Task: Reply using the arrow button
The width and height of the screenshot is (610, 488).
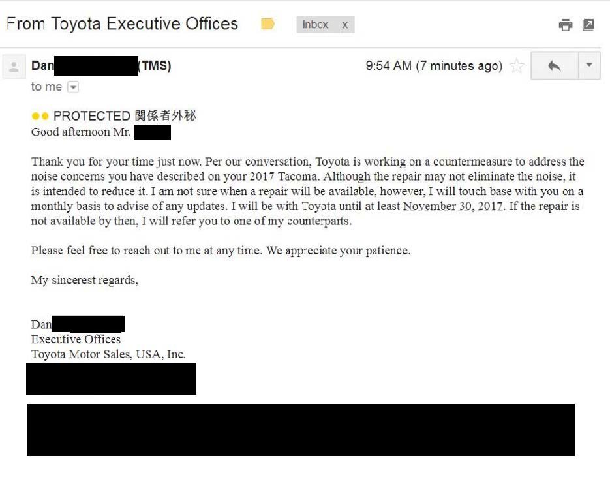Action: (555, 65)
